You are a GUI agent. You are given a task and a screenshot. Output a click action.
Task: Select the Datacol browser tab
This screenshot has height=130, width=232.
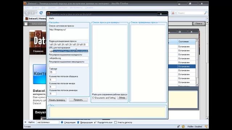tap(36, 18)
